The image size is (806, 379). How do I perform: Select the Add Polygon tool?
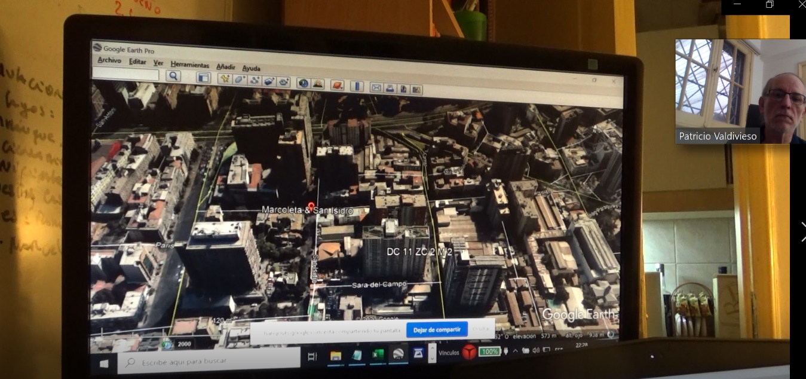coord(240,79)
